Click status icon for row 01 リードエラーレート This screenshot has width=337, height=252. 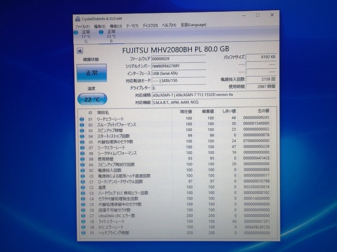coord(82,119)
